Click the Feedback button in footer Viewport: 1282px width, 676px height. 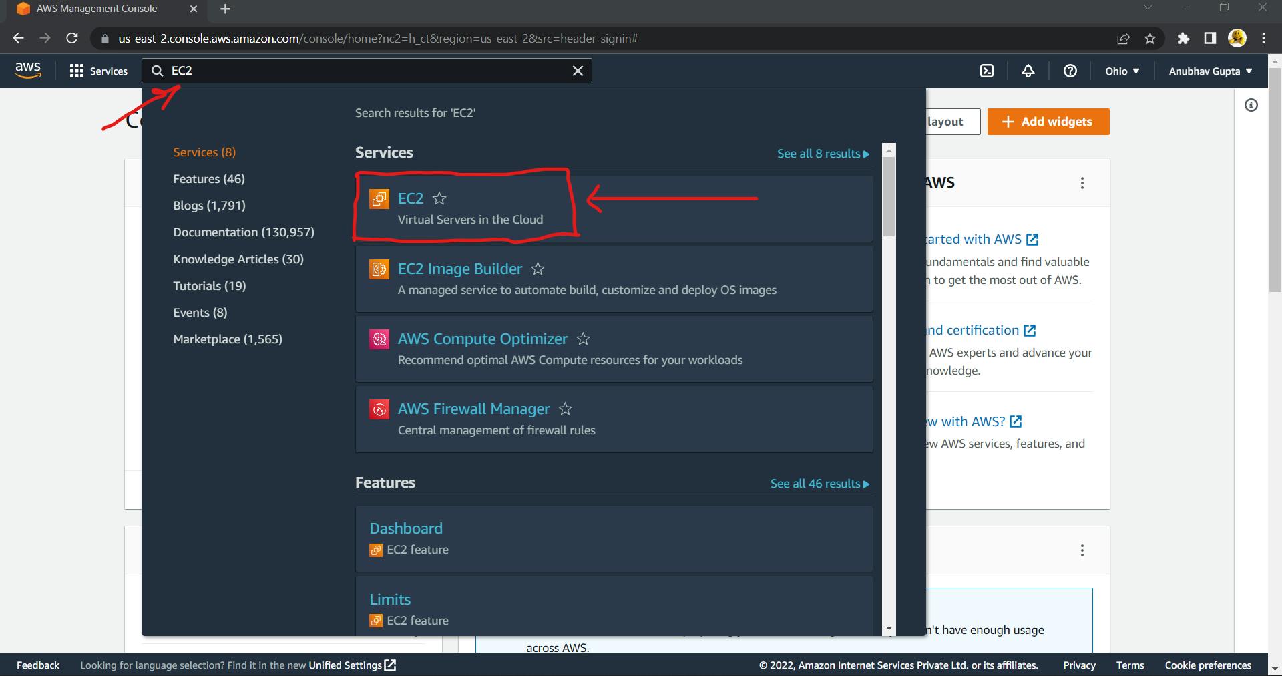tap(38, 665)
